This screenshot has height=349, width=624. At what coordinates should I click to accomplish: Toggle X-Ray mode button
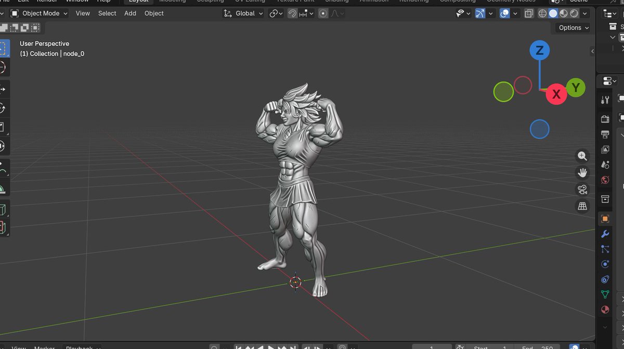(529, 14)
